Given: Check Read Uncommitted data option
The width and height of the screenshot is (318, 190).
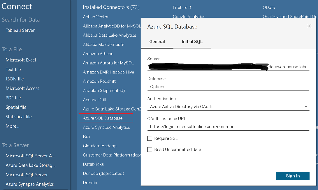Looking at the screenshot, I should point(150,149).
